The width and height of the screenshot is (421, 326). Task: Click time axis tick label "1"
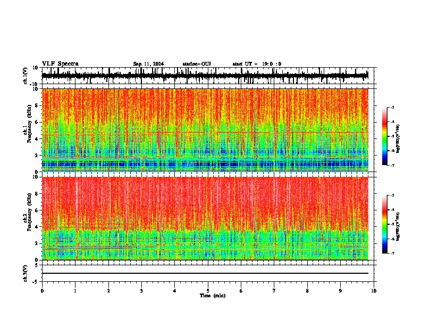click(75, 291)
